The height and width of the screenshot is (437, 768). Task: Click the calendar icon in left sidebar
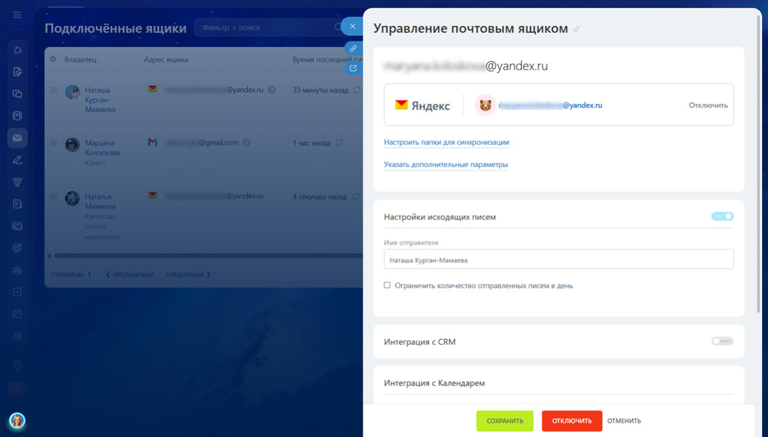click(x=17, y=314)
